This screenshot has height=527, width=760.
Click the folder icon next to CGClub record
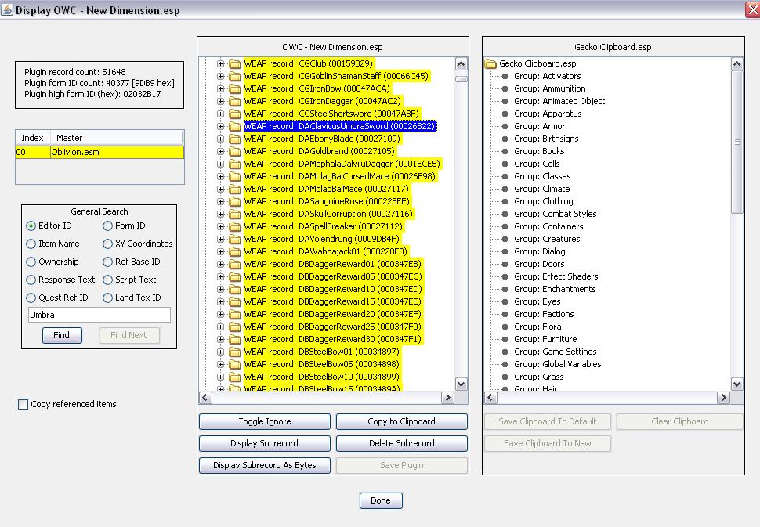(x=235, y=63)
